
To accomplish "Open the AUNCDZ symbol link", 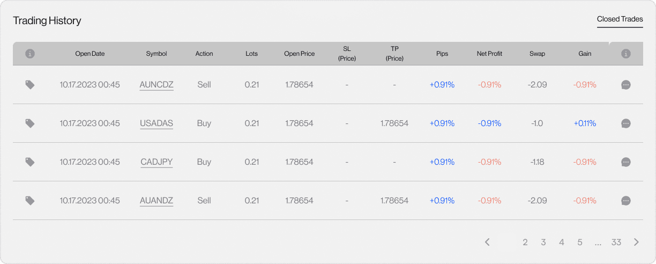I will (156, 85).
